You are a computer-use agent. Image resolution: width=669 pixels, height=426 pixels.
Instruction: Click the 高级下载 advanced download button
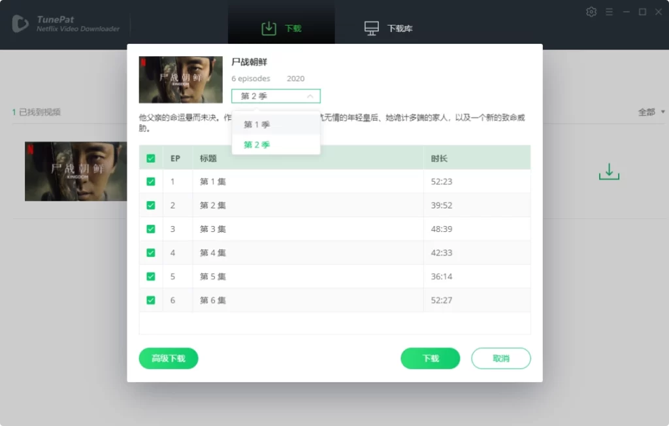point(169,358)
